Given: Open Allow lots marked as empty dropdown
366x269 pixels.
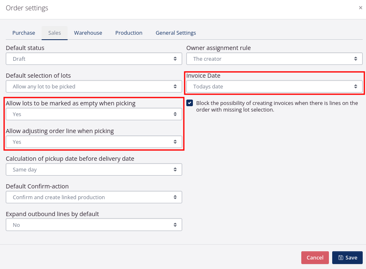Looking at the screenshot, I should pos(94,114).
